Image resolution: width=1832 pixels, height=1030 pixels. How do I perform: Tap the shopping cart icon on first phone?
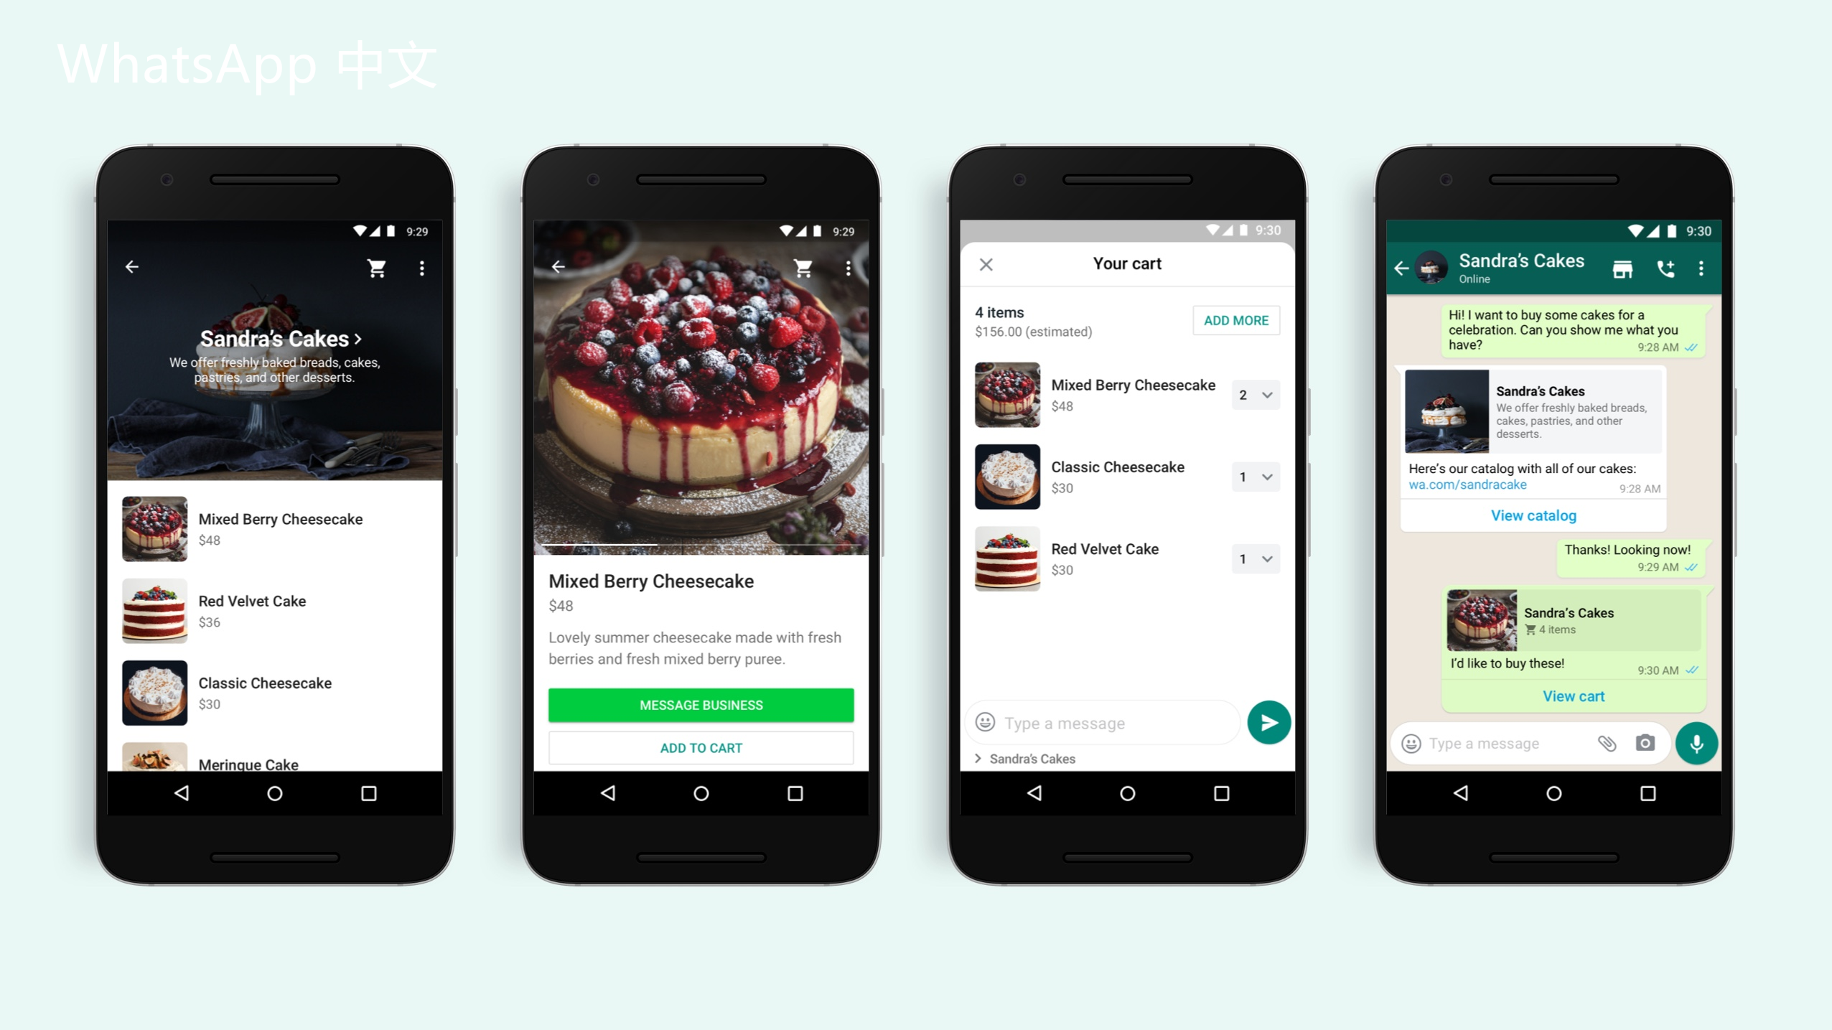coord(379,268)
